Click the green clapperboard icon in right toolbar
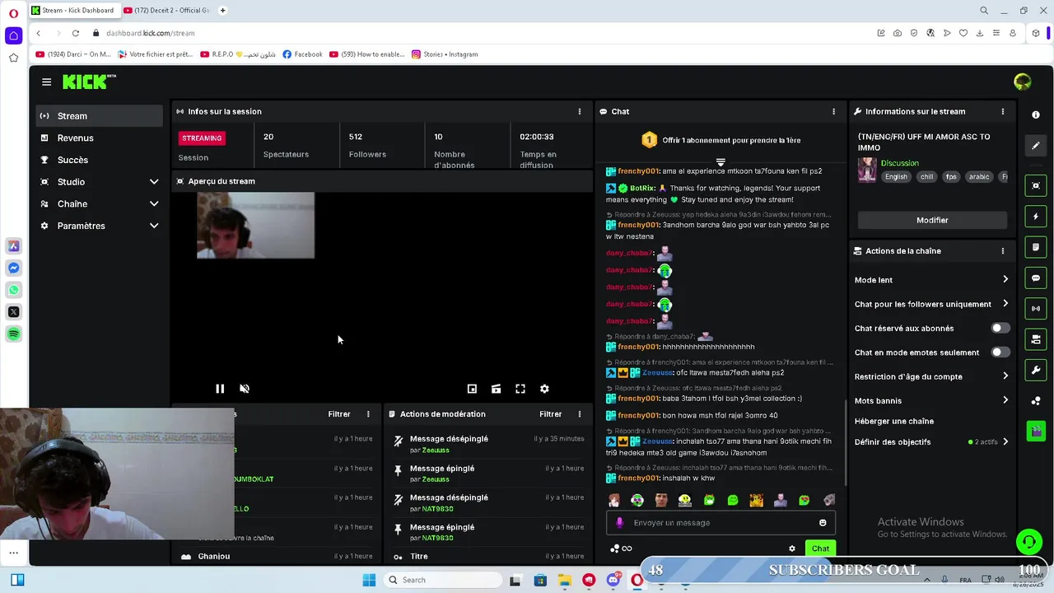Viewport: 1054px width, 593px height. point(1036,430)
